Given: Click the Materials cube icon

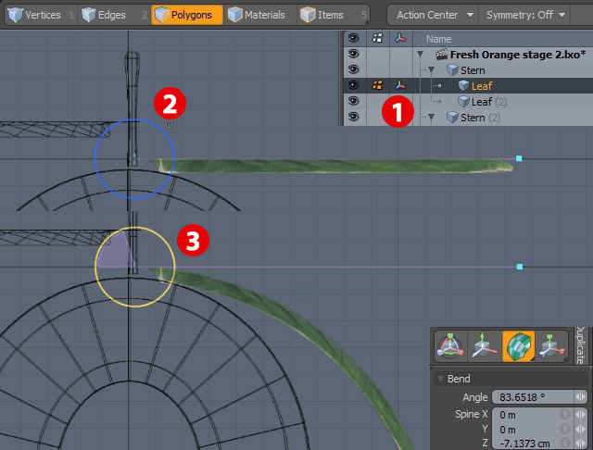Looking at the screenshot, I should tap(234, 15).
